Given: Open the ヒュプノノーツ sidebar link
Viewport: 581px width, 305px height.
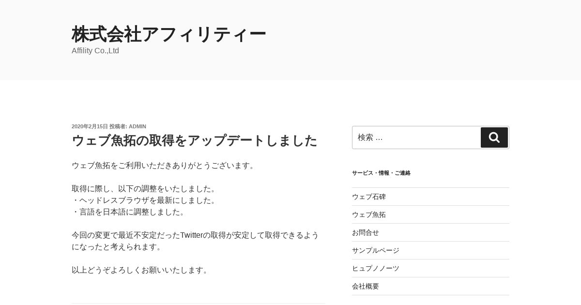Looking at the screenshot, I should [376, 268].
